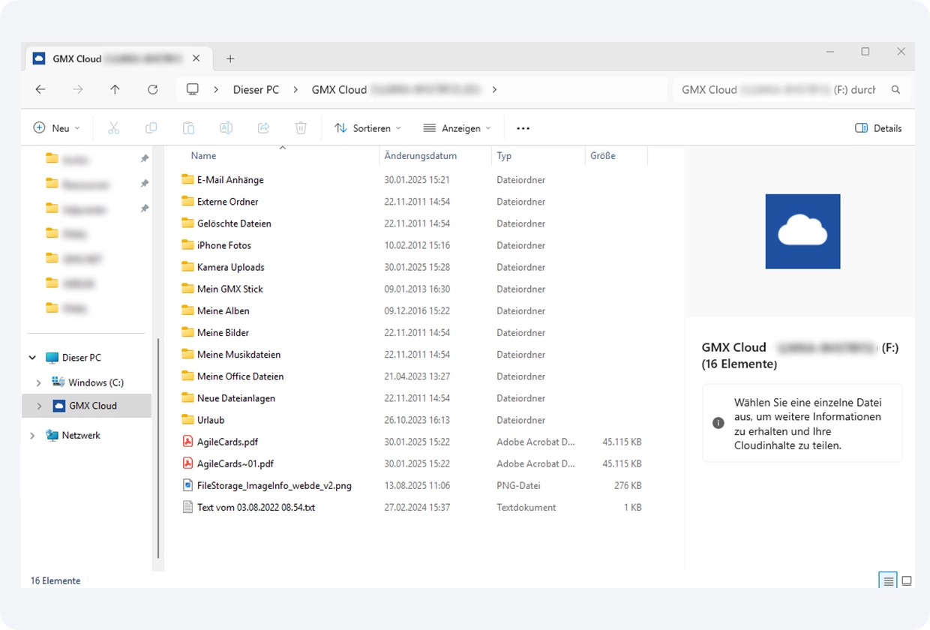Click the Share icon in toolbar
Viewport: 930px width, 630px height.
tap(263, 128)
